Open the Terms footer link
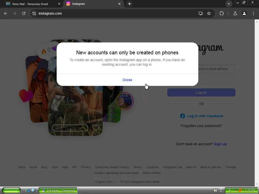Screen dimensions: 259x194 click(137, 167)
